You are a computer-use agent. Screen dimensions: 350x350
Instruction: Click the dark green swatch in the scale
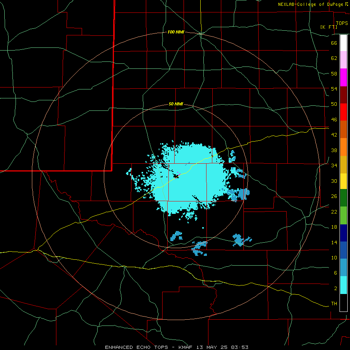click(343, 198)
